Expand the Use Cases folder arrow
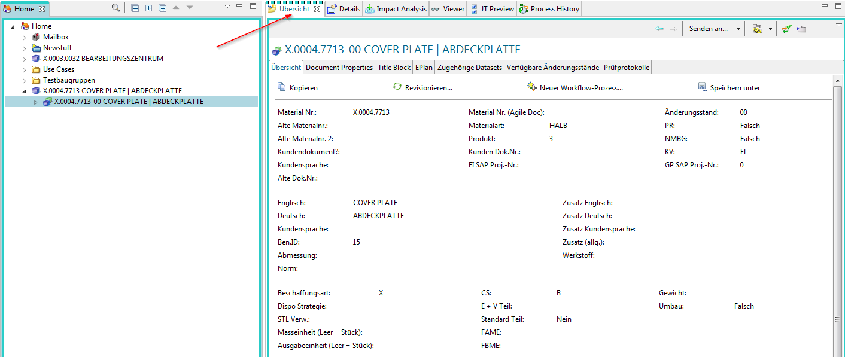This screenshot has height=357, width=845. (25, 69)
